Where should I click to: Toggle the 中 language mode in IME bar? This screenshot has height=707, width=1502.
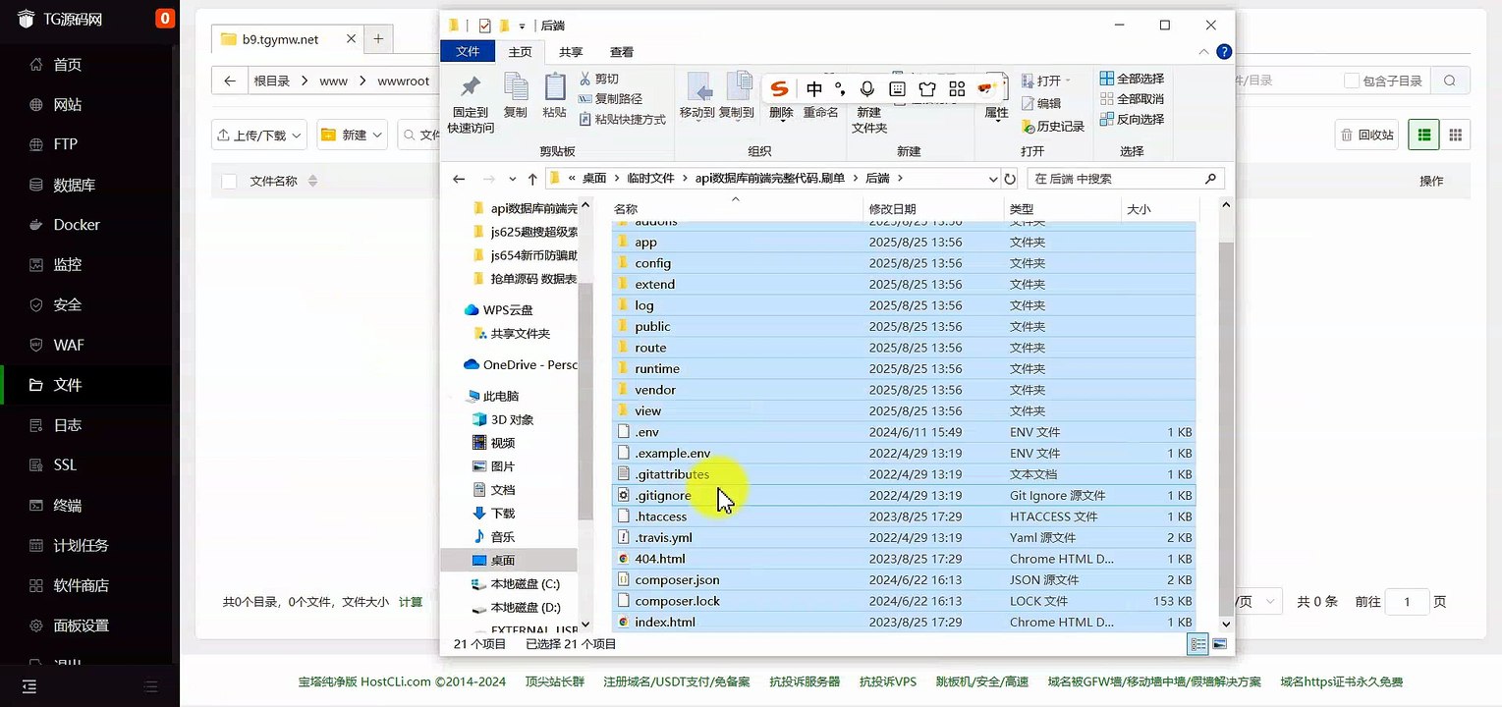click(814, 89)
